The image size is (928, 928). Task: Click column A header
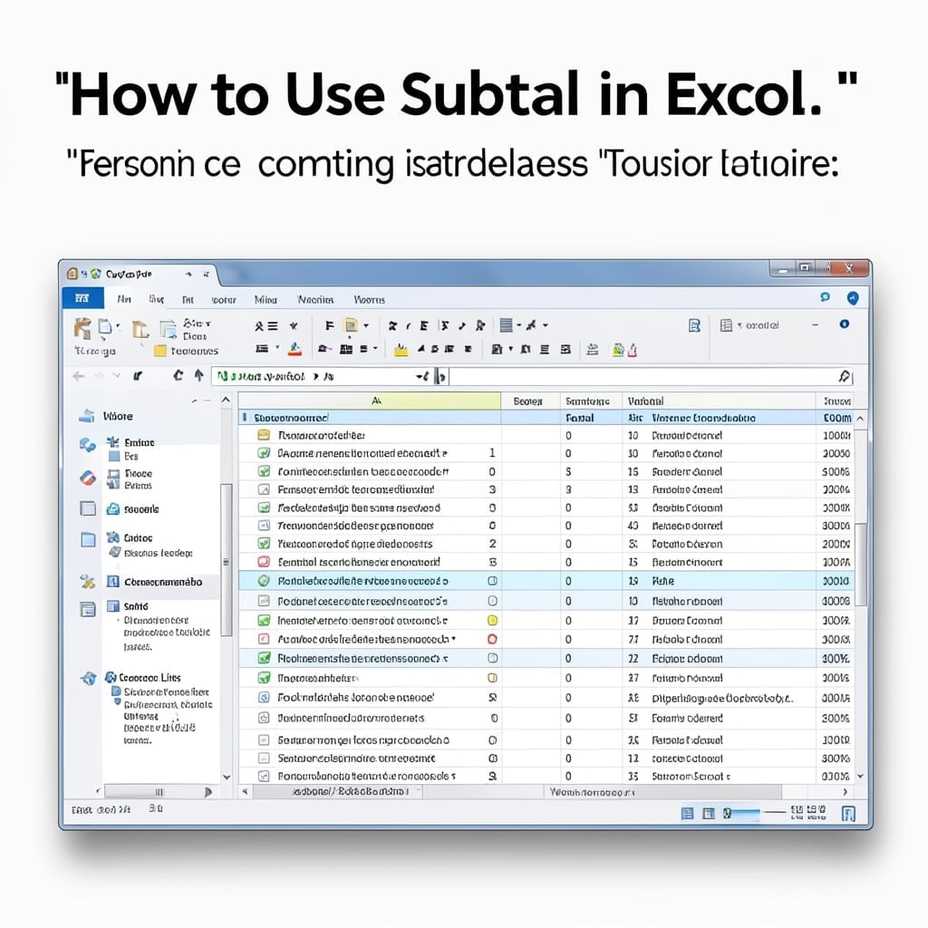click(370, 401)
